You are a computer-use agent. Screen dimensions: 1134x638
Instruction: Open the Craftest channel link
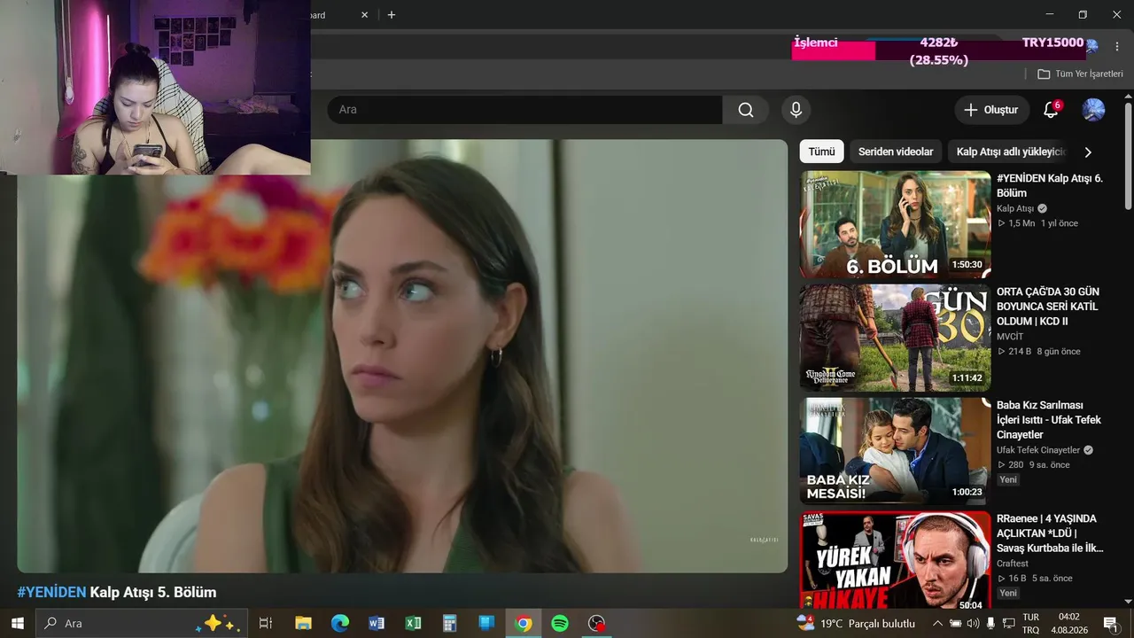point(1013,564)
